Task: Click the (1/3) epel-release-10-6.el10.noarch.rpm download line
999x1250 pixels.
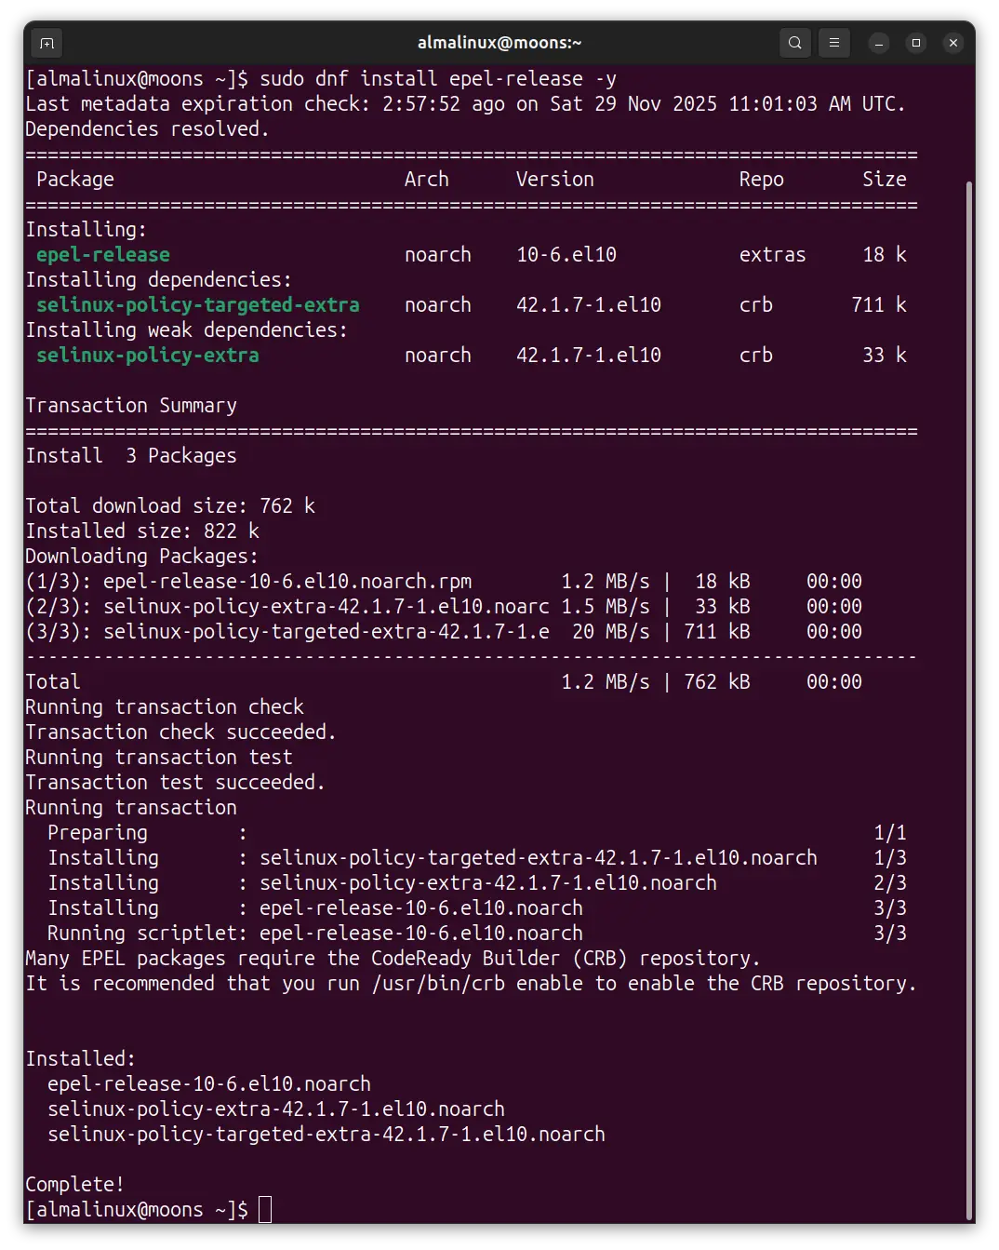Action: (444, 582)
